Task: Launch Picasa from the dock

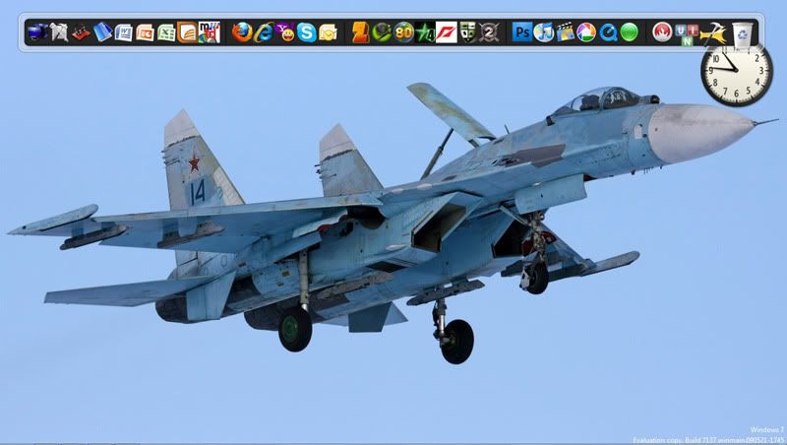Action: [x=585, y=32]
